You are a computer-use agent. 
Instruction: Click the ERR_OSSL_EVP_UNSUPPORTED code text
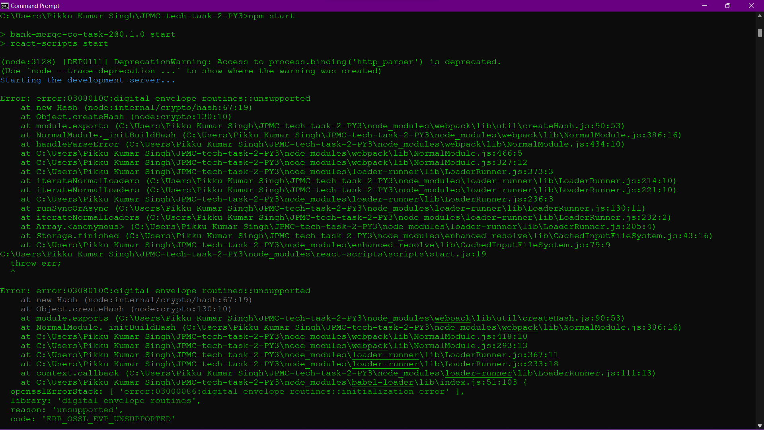pos(109,419)
